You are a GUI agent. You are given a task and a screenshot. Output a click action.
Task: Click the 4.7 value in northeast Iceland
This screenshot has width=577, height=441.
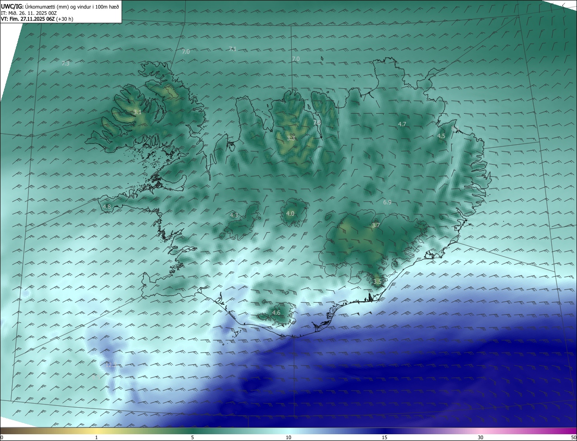click(402, 124)
